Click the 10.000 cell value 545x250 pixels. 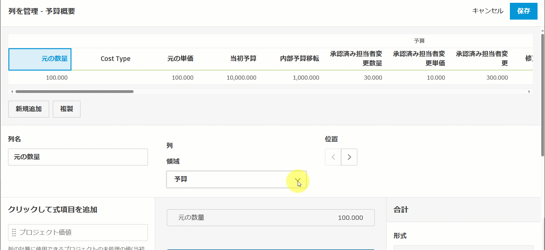436,78
